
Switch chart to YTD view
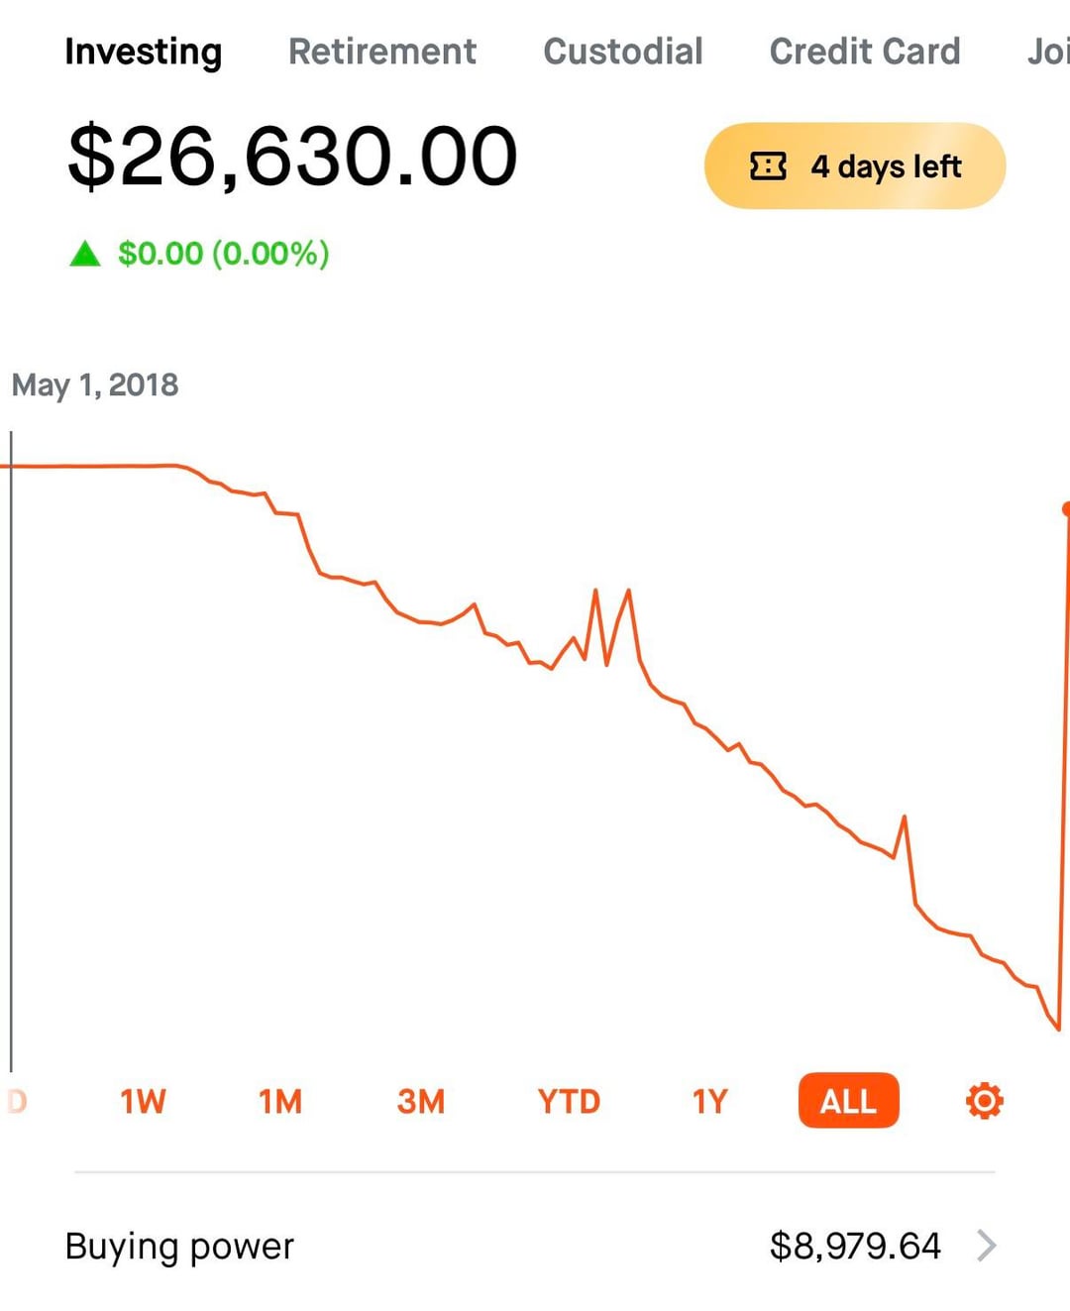pos(569,1101)
